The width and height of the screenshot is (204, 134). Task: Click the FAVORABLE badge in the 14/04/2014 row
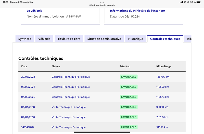coord(129,127)
